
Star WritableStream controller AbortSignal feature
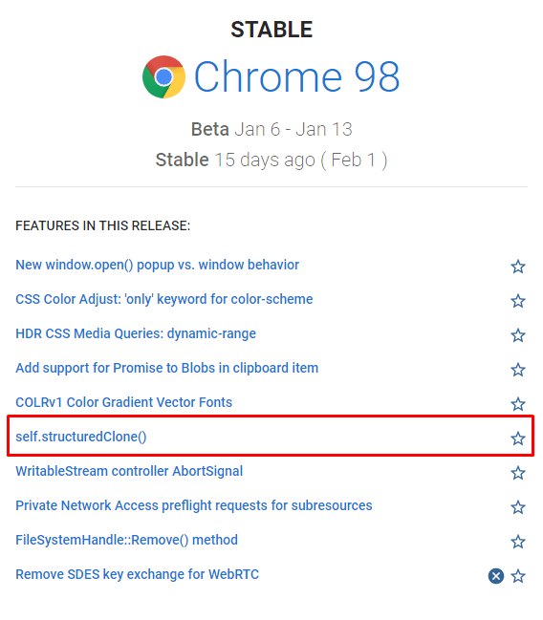pos(518,473)
